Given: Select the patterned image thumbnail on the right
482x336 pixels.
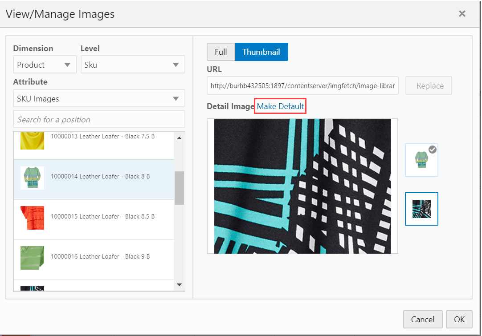Looking at the screenshot, I should (x=421, y=209).
